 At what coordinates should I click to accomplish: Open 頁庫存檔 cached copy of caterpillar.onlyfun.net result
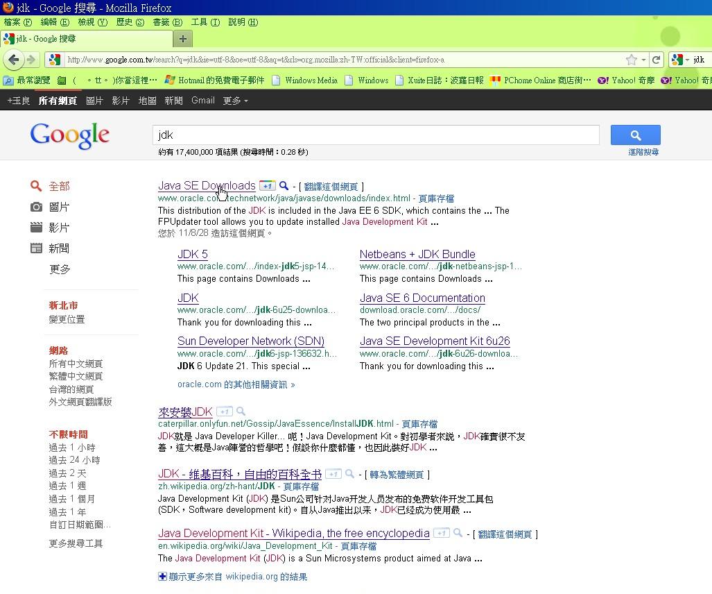tap(419, 423)
